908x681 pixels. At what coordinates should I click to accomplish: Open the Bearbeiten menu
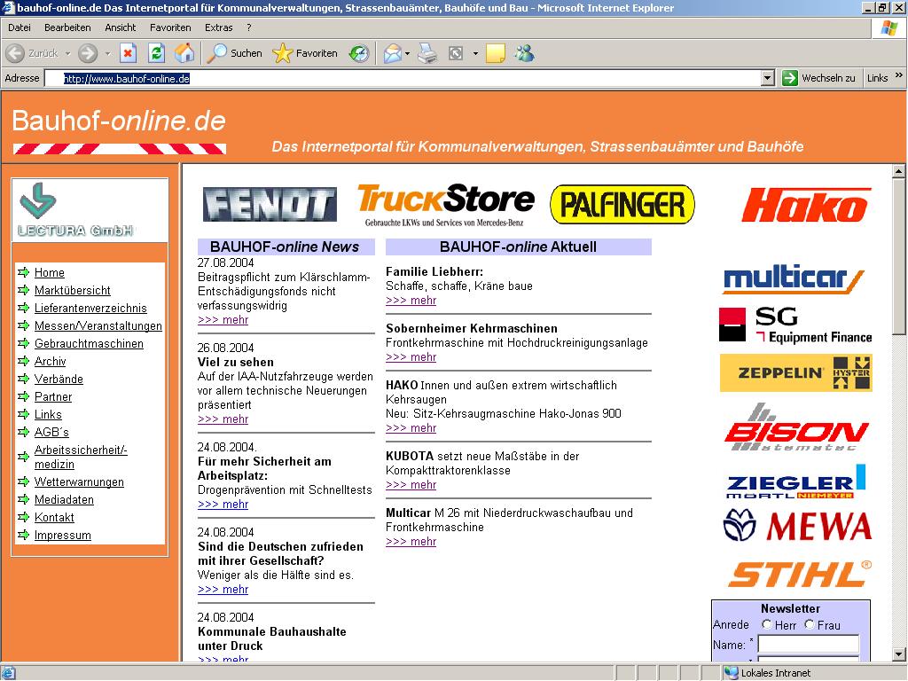click(67, 27)
